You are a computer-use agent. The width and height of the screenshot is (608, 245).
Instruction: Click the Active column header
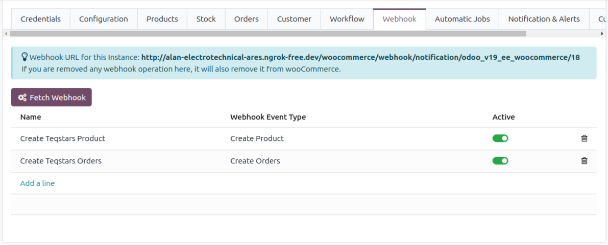(503, 117)
